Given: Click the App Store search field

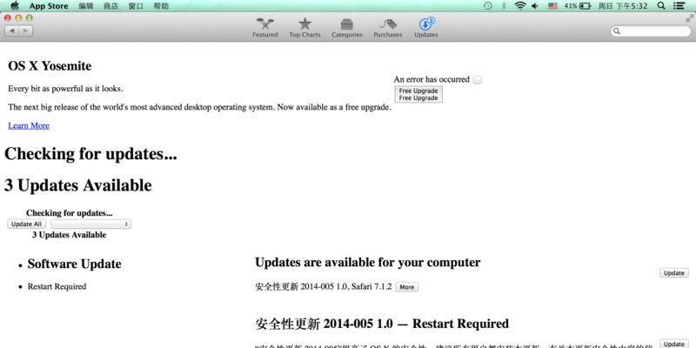Looking at the screenshot, I should pos(651,31).
